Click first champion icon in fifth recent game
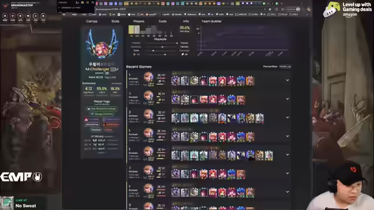 point(175,155)
